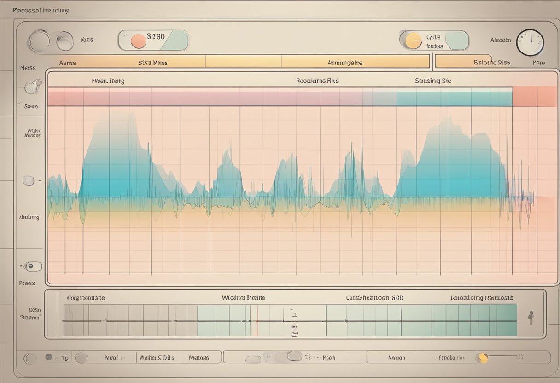Image resolution: width=560 pixels, height=383 pixels.
Task: Toggle the yellow Carte Roodos switch
Action: pyautogui.click(x=434, y=41)
